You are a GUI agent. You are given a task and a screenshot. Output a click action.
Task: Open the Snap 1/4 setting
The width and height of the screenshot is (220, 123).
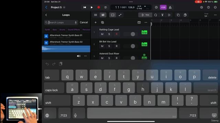coord(206,15)
